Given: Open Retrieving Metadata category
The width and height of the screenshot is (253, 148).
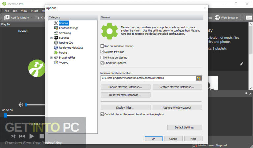Looking at the screenshot, I should 71,48.
